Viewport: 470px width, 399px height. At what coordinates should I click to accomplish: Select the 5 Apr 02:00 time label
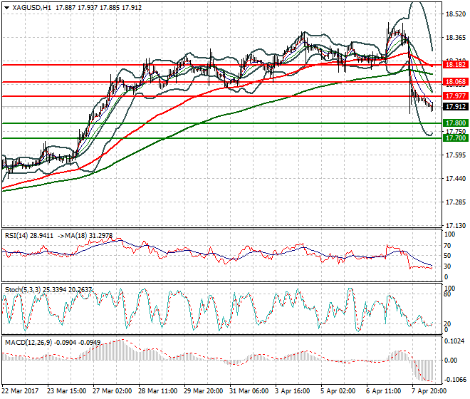click(338, 391)
